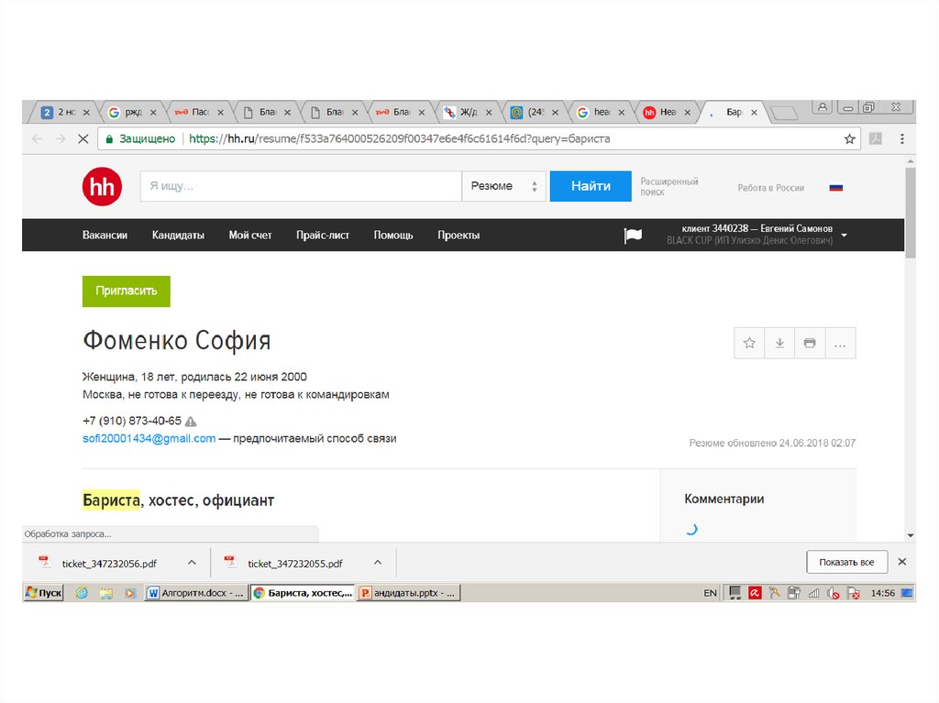The height and width of the screenshot is (703, 939).
Task: Open Chrome three-dot menu
Action: click(902, 139)
